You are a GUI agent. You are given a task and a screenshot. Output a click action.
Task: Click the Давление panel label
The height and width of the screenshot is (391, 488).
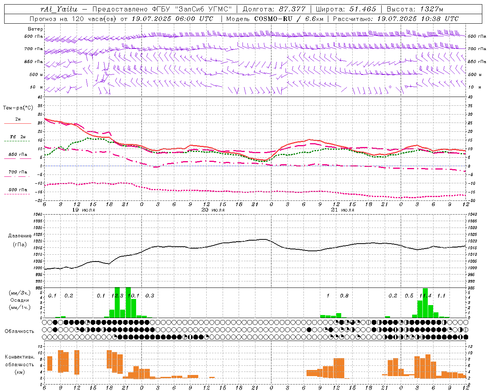[19, 236]
